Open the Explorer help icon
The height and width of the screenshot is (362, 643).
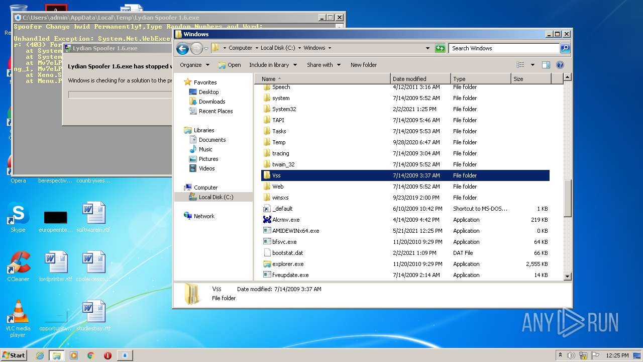(560, 65)
